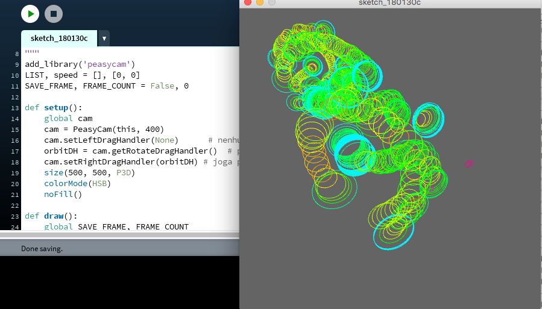The width and height of the screenshot is (542, 309).
Task: Click the small magenta circle in sketch canvas
Action: click(468, 164)
